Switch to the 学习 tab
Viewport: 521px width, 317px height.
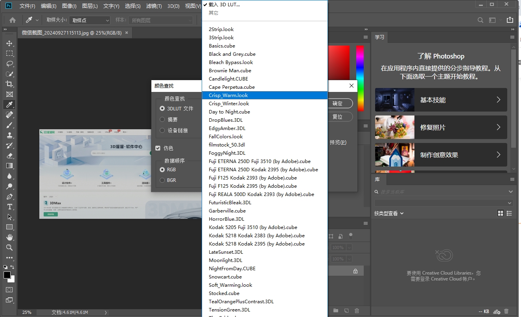[379, 37]
